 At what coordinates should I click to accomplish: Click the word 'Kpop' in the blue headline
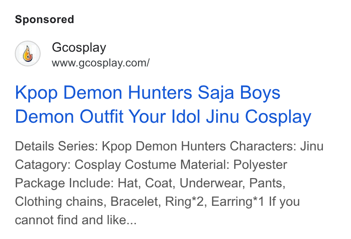click(36, 93)
